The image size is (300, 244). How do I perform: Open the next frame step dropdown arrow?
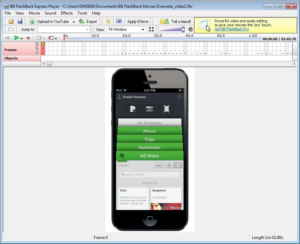56,38
